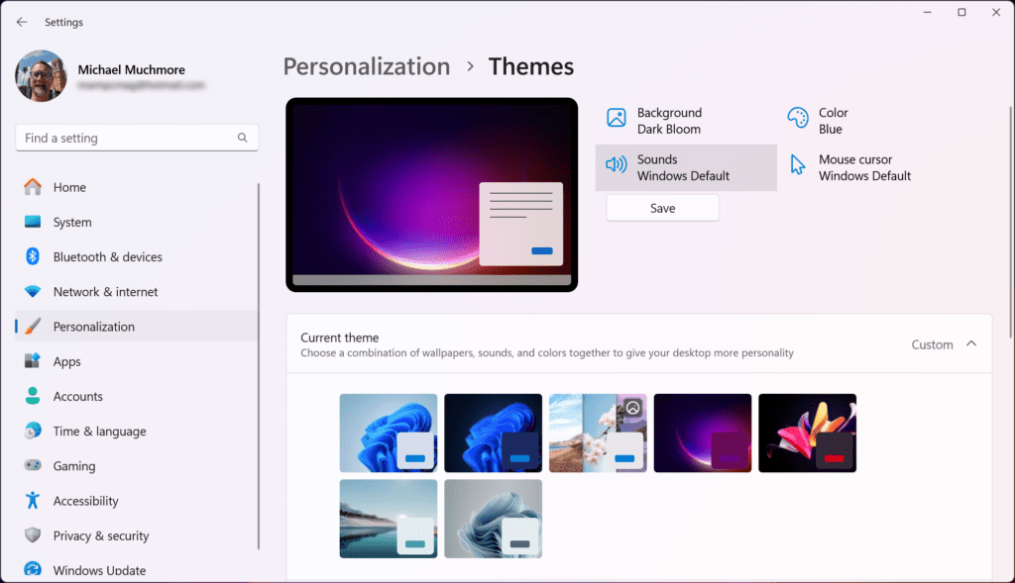Screen dimensions: 1015x583
Task: Open Bluetooth & devices section
Action: (x=137, y=256)
